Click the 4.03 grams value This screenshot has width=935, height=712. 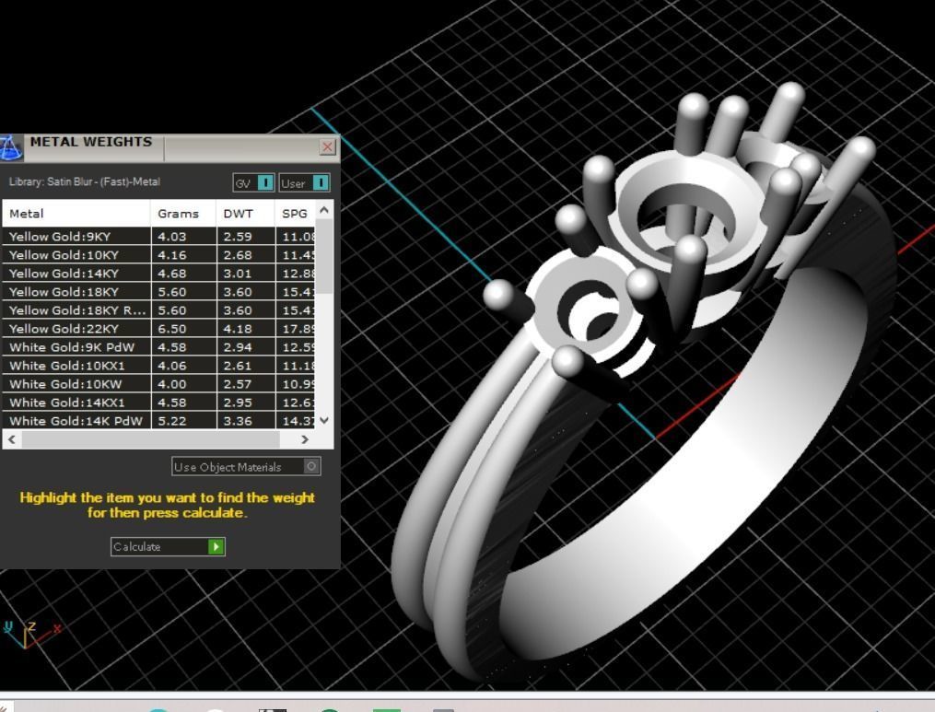(x=172, y=236)
